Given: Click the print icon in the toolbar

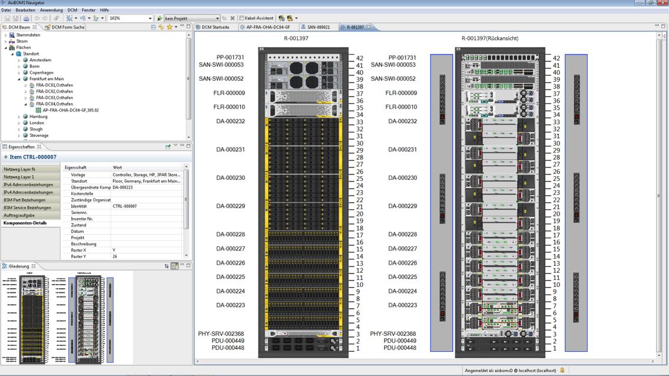Looking at the screenshot, I should click(x=26, y=18).
